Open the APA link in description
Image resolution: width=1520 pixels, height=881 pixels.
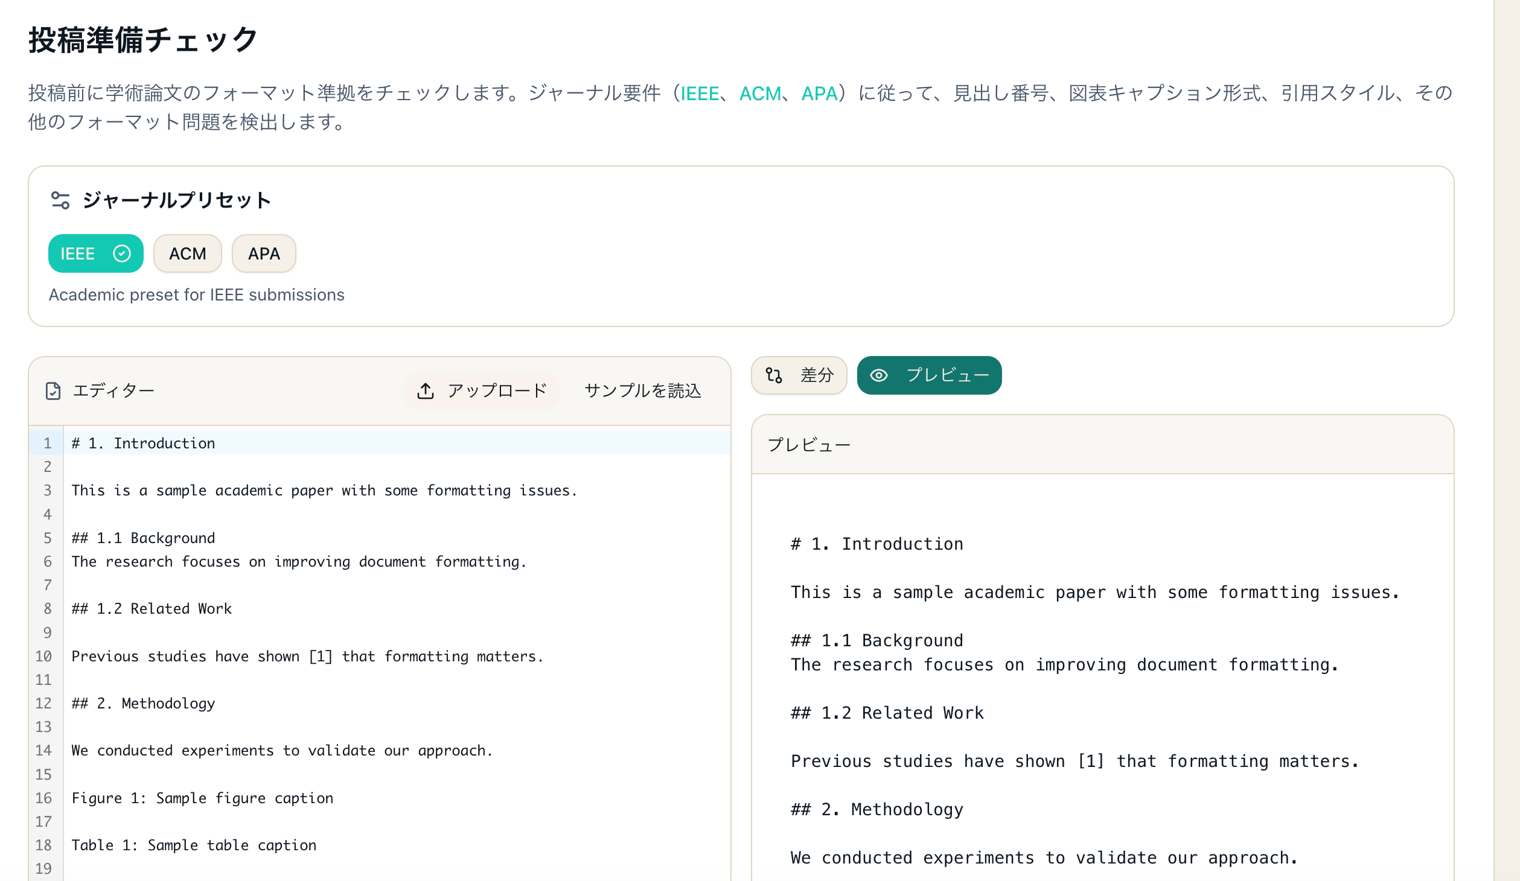point(819,94)
